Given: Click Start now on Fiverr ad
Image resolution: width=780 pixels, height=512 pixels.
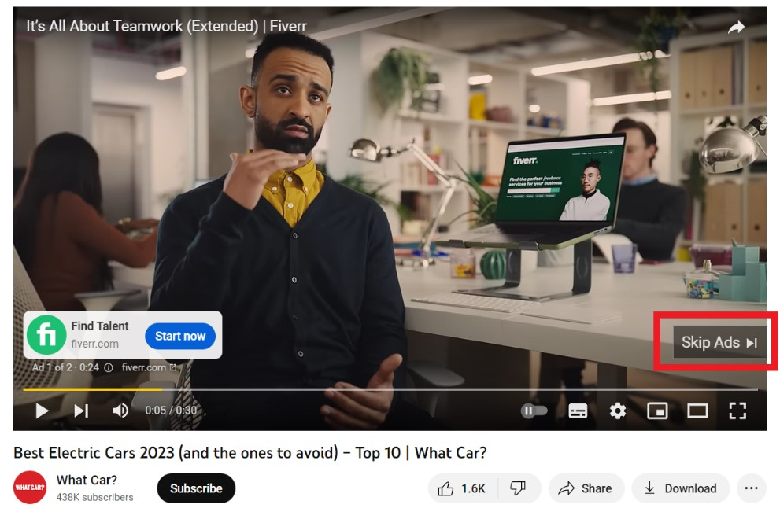Looking at the screenshot, I should pos(180,336).
